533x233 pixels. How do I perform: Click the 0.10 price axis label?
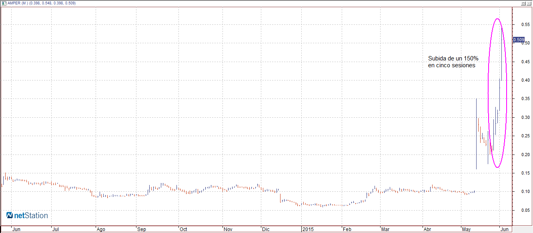(x=525, y=192)
